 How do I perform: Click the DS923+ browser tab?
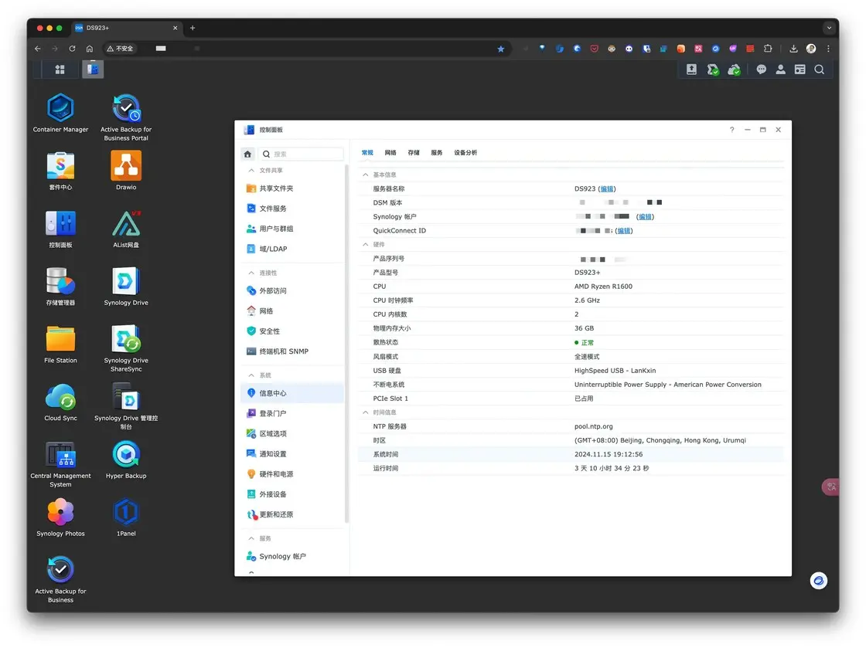click(x=127, y=28)
